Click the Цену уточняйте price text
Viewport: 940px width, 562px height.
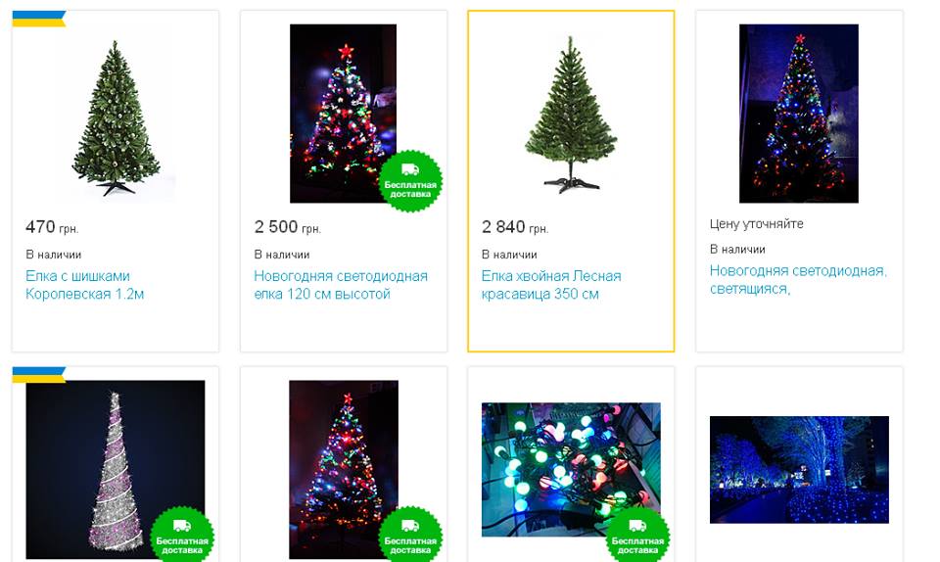point(757,224)
